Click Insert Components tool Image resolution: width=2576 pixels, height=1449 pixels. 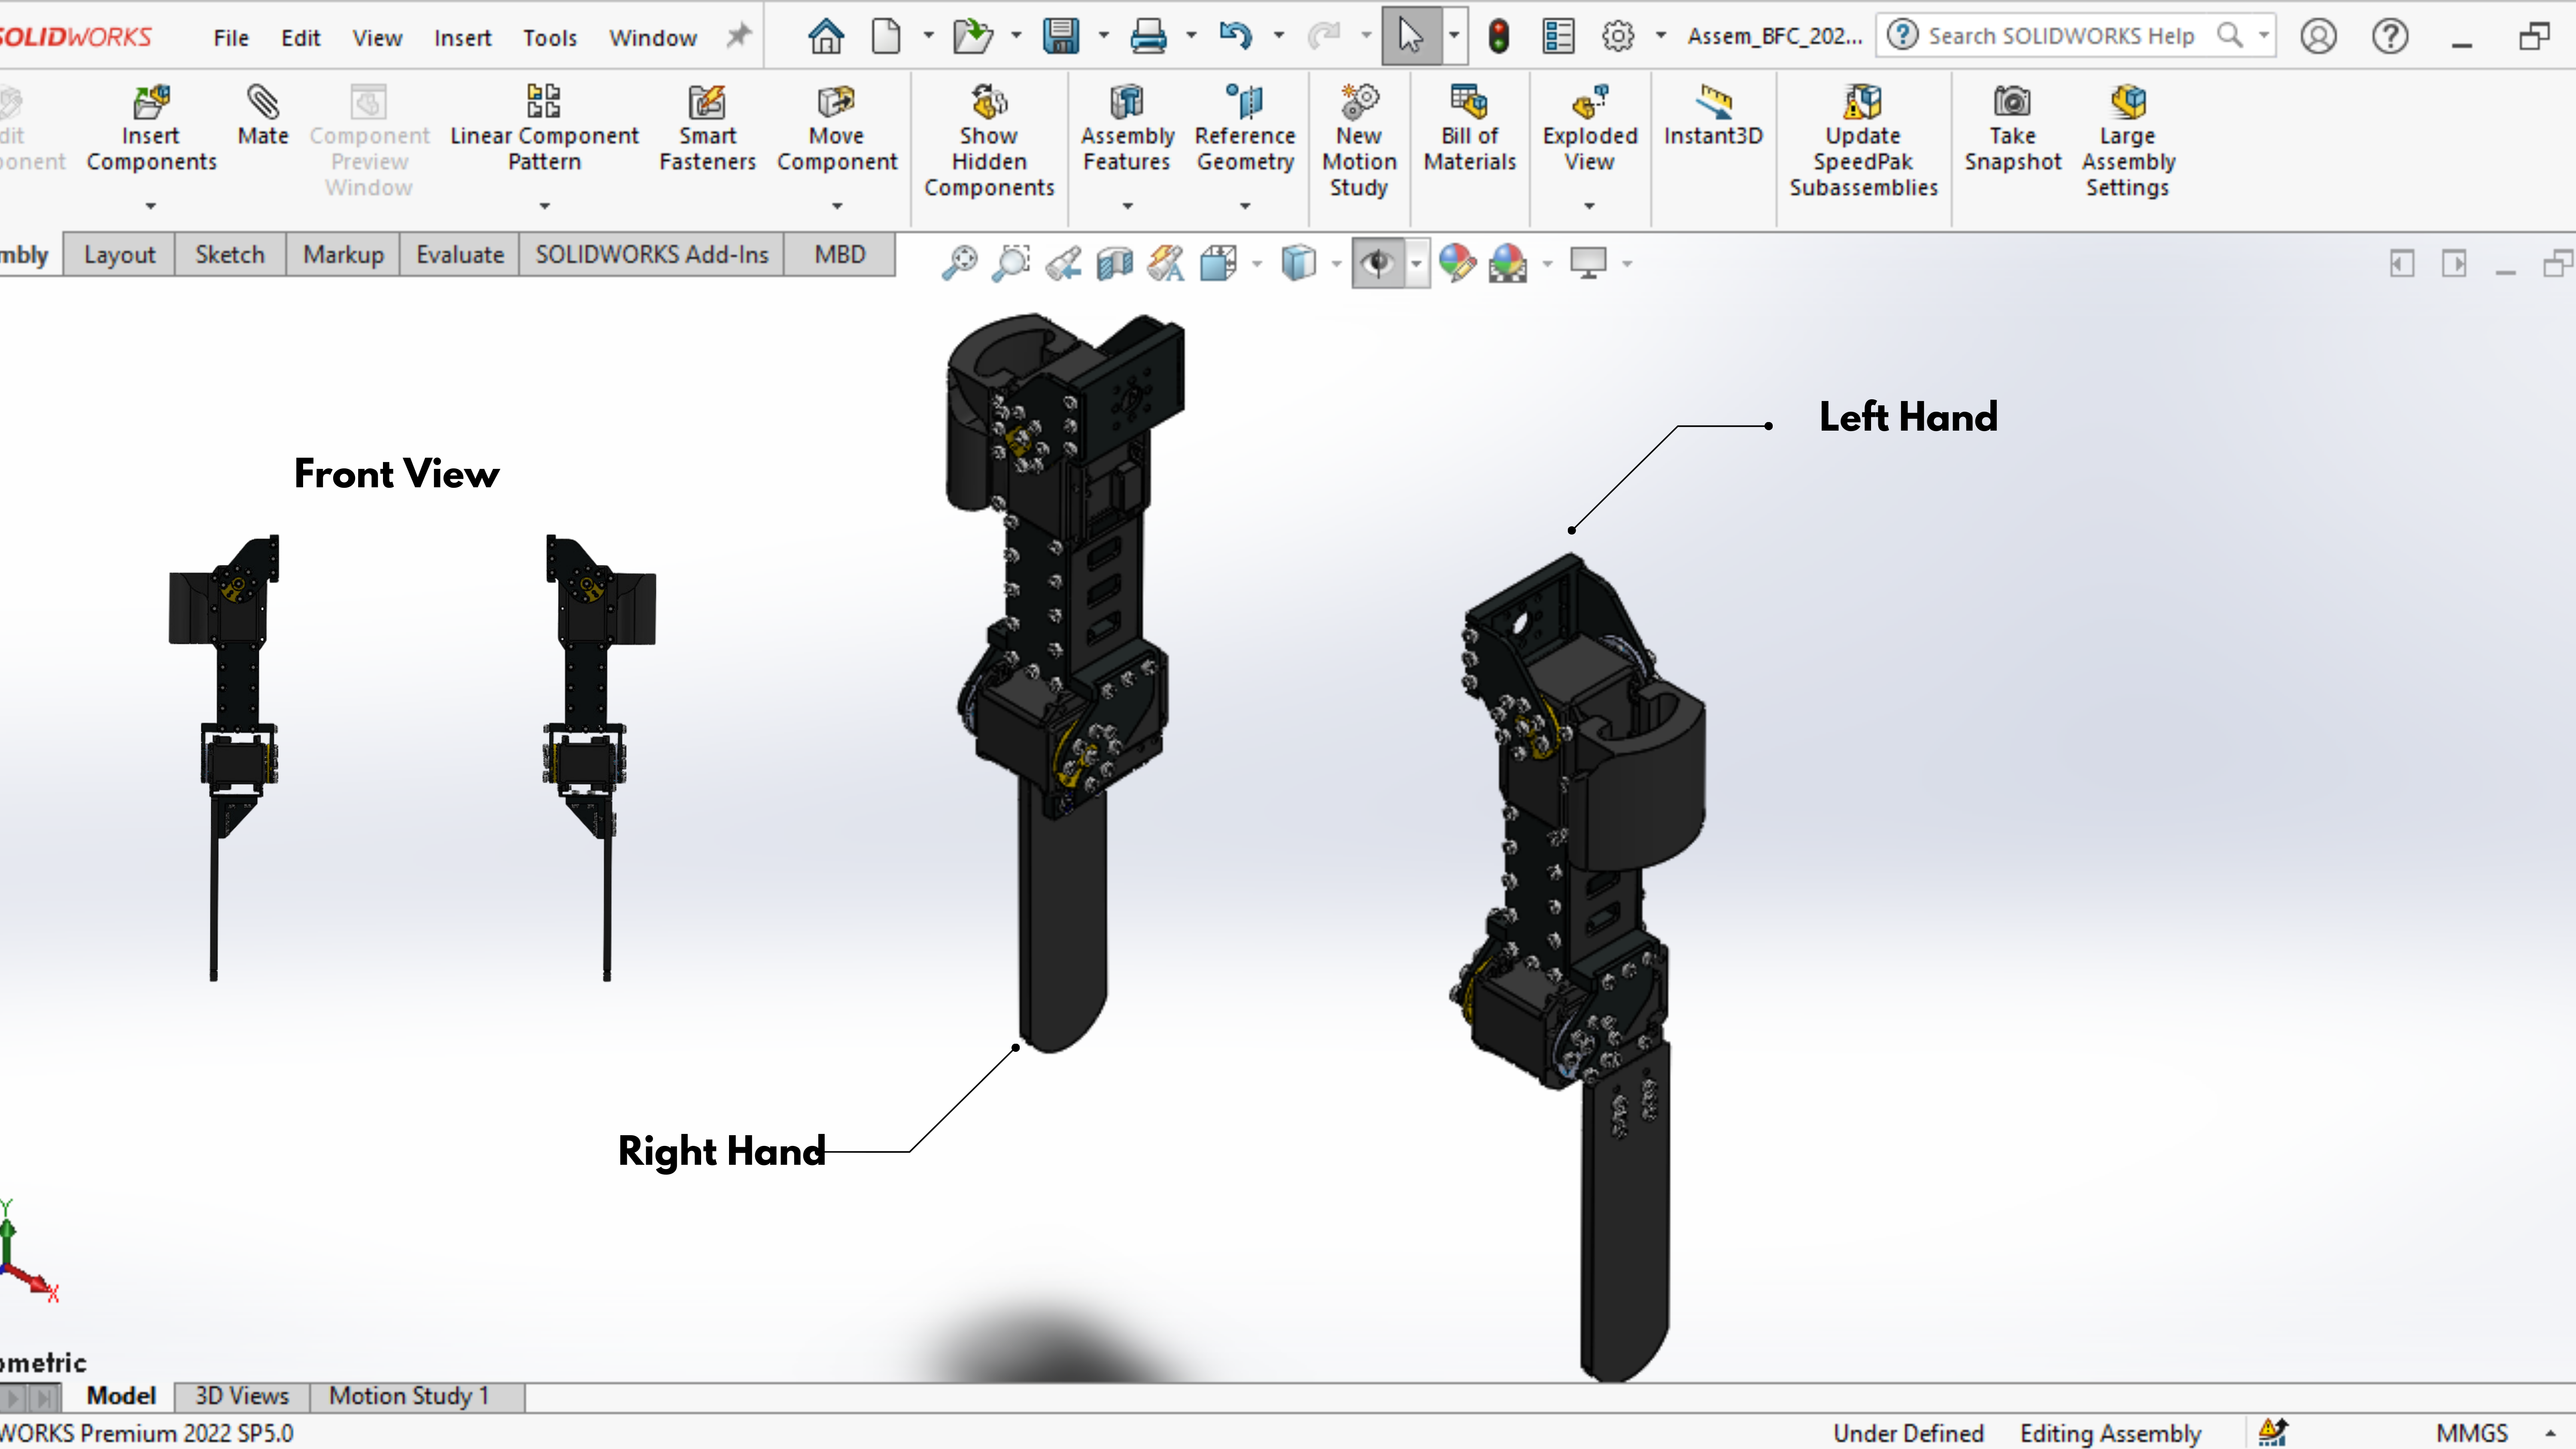tap(151, 129)
